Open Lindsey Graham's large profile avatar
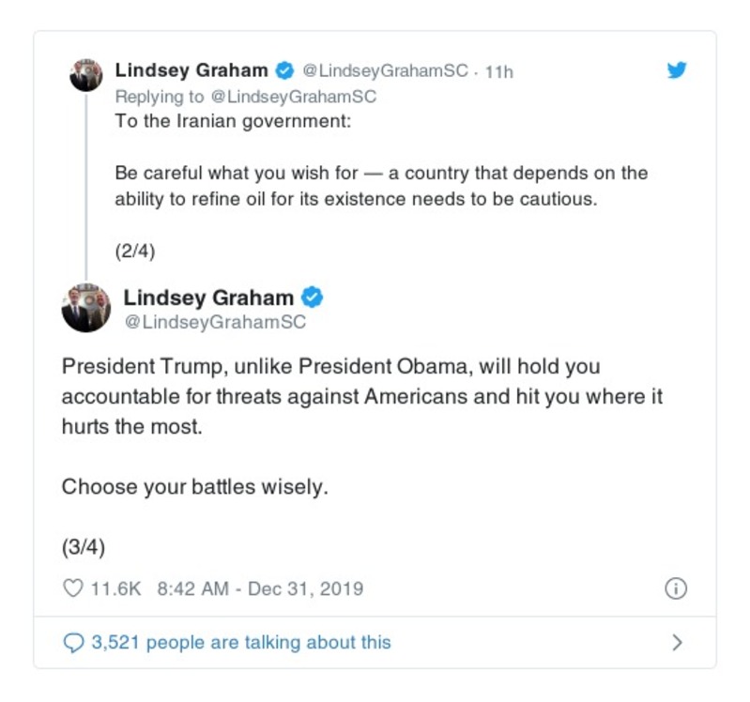Screen dimensions: 750x702 (86, 309)
